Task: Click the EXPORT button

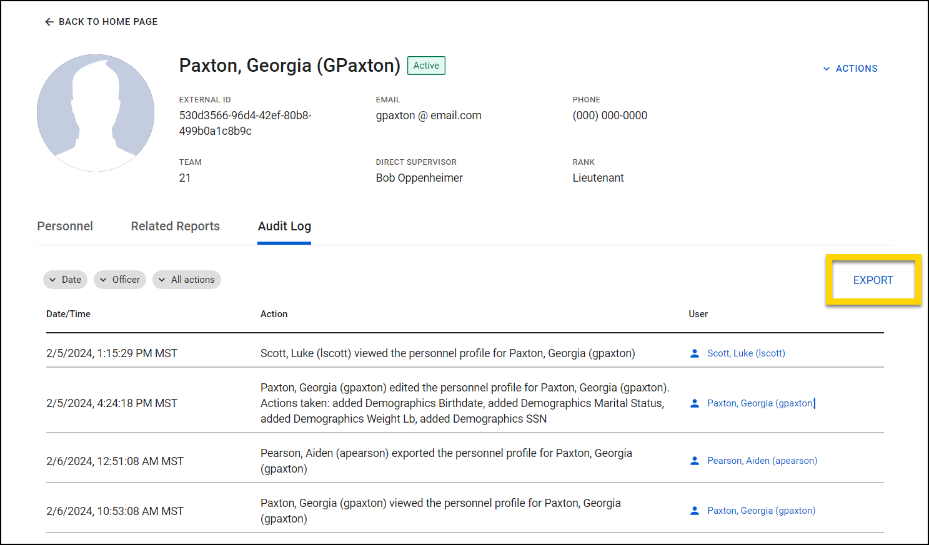Action: [873, 280]
